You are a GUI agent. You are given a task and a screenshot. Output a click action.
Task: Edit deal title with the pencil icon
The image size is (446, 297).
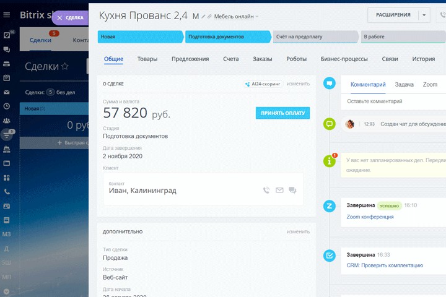pos(203,17)
